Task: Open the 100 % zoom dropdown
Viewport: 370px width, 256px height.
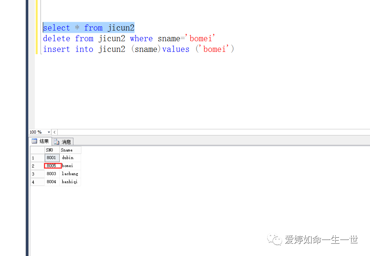Action: [49, 132]
